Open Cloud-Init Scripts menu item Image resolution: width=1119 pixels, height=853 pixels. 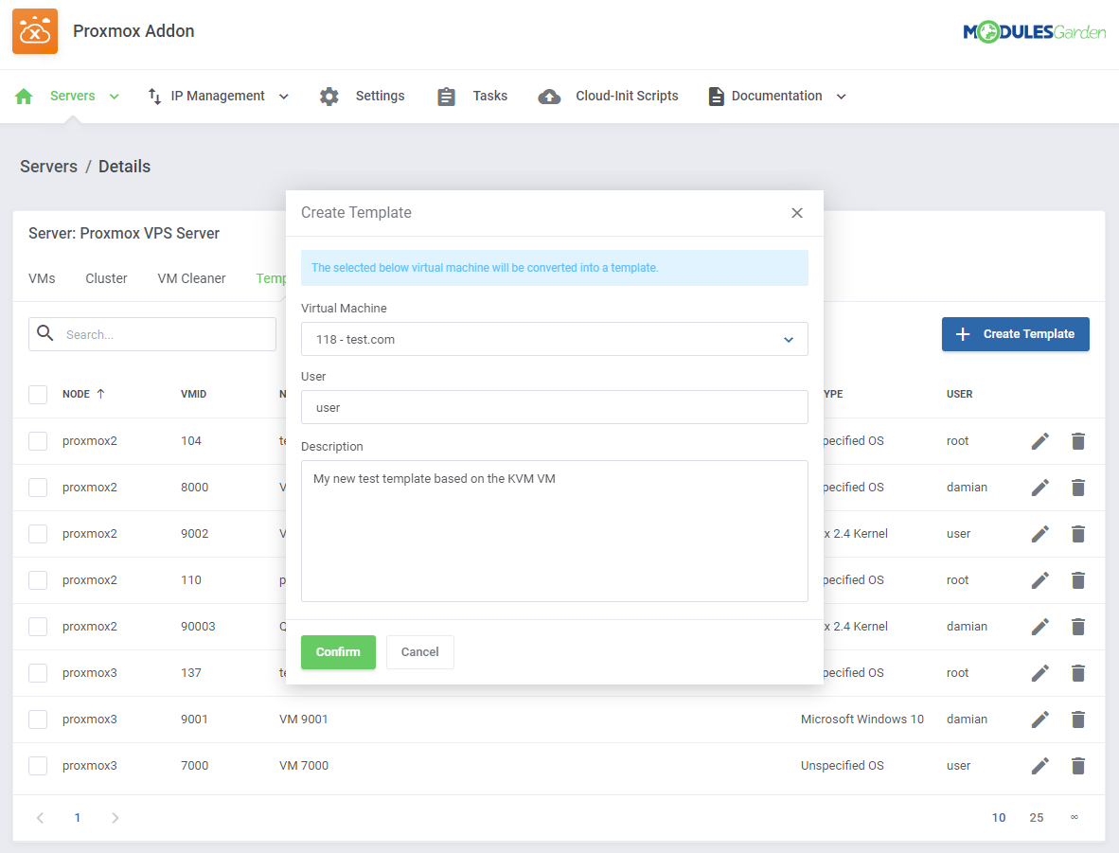[627, 96]
